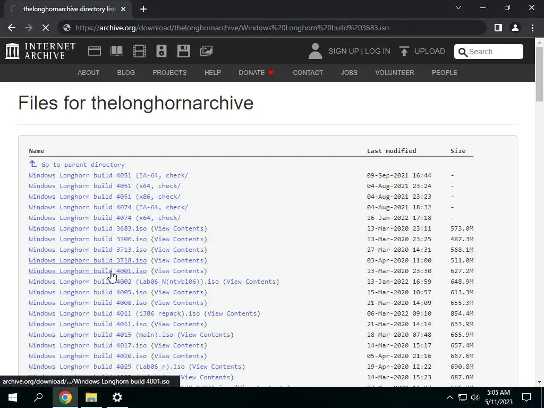Open Chrome three-dot menu

tap(532, 28)
